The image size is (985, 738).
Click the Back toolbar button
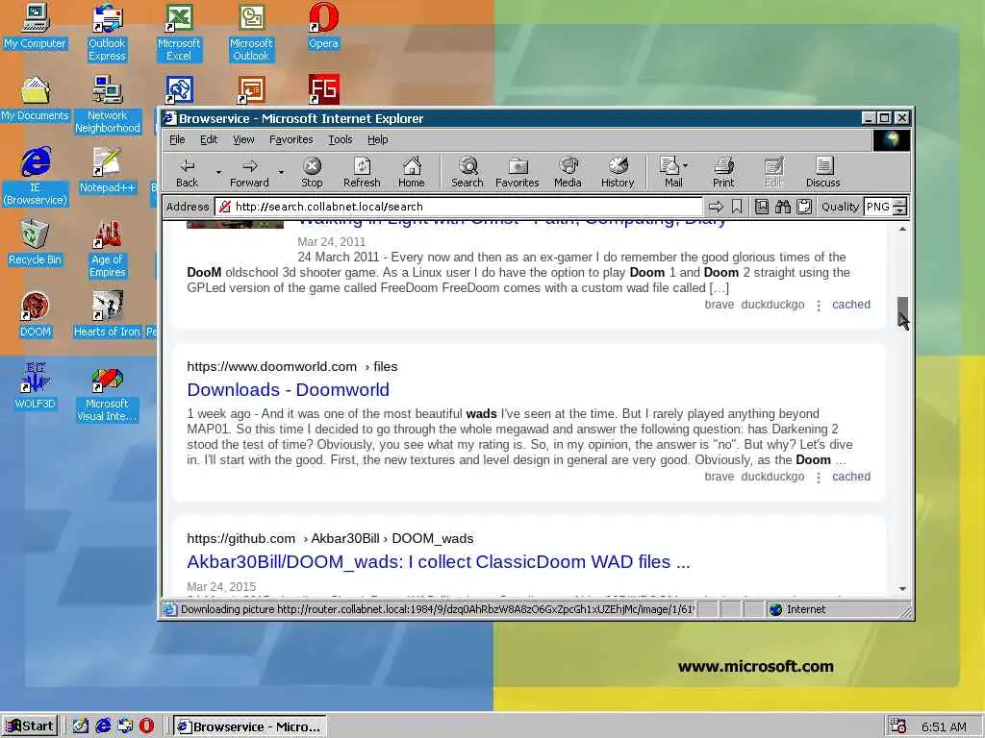pyautogui.click(x=187, y=172)
